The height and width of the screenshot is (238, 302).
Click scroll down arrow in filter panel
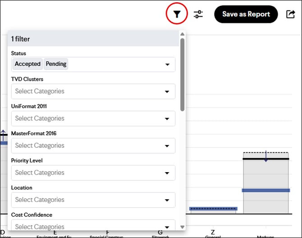182,227
